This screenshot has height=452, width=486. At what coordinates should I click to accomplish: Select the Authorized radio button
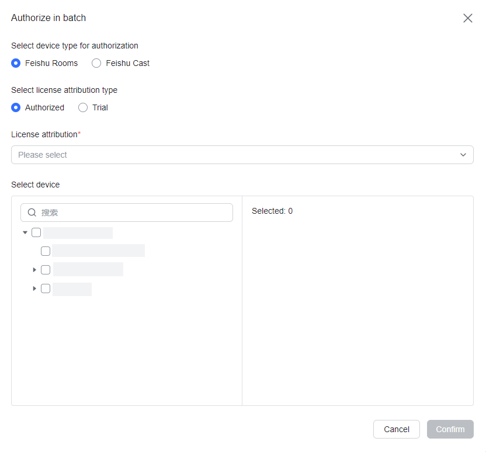point(15,107)
